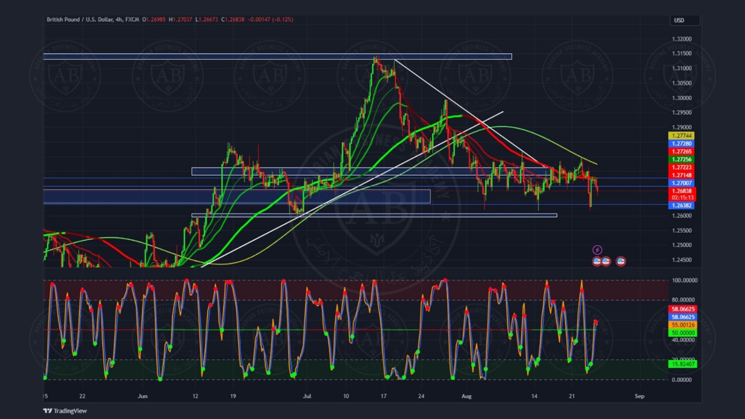Click the close value C1.26838 in header
This screenshot has width=745, height=419.
click(x=233, y=19)
